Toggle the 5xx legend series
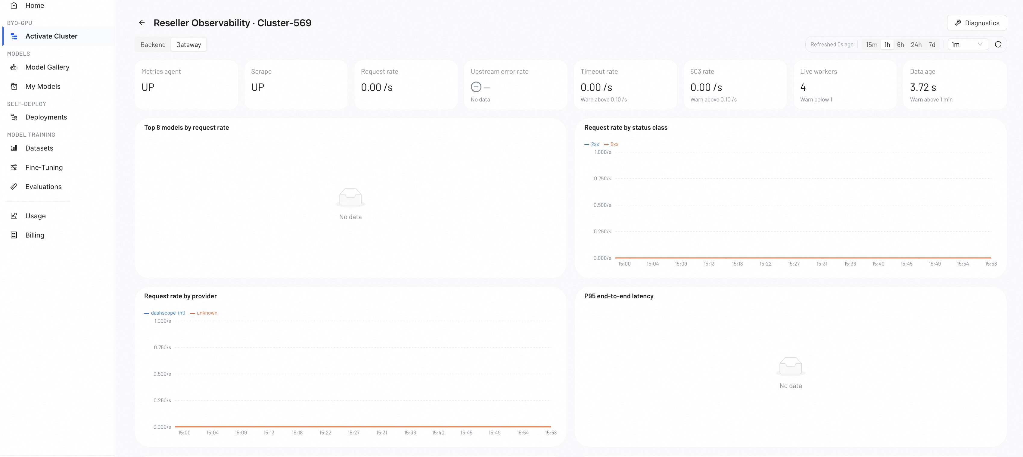 pos(611,145)
